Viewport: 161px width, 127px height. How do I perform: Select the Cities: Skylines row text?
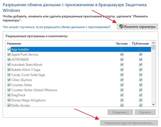[21, 80]
